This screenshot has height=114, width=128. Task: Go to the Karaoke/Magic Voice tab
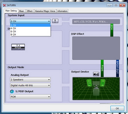45,11
